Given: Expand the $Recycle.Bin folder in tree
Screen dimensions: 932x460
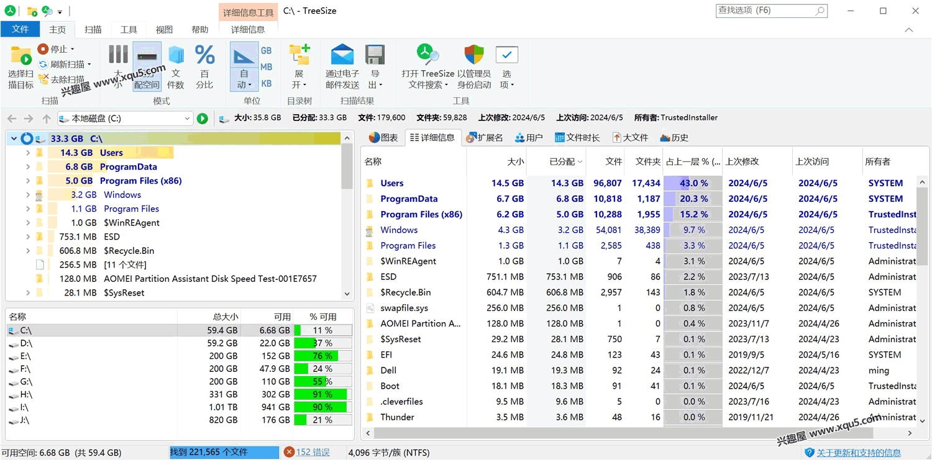Looking at the screenshot, I should (x=28, y=251).
